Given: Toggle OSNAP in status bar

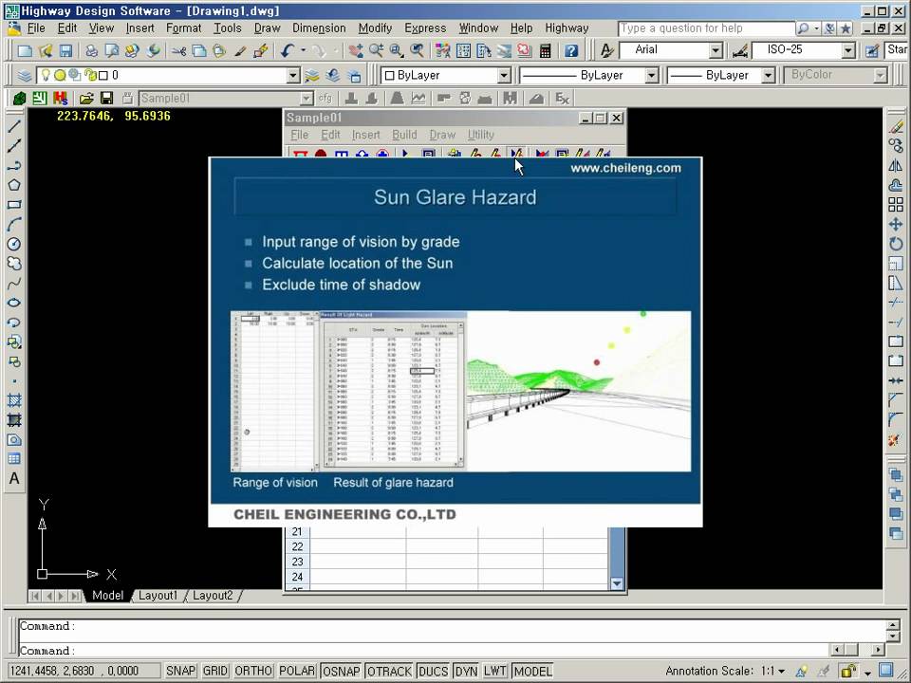Looking at the screenshot, I should pyautogui.click(x=341, y=671).
